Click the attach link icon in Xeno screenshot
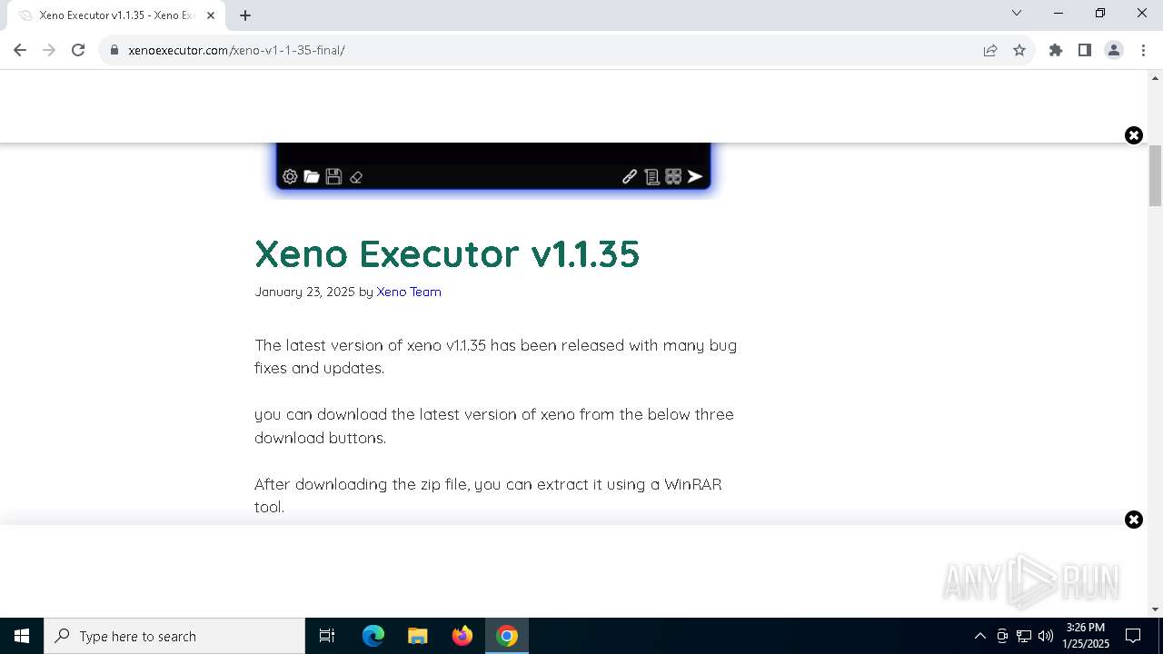Image resolution: width=1163 pixels, height=654 pixels. coord(629,177)
